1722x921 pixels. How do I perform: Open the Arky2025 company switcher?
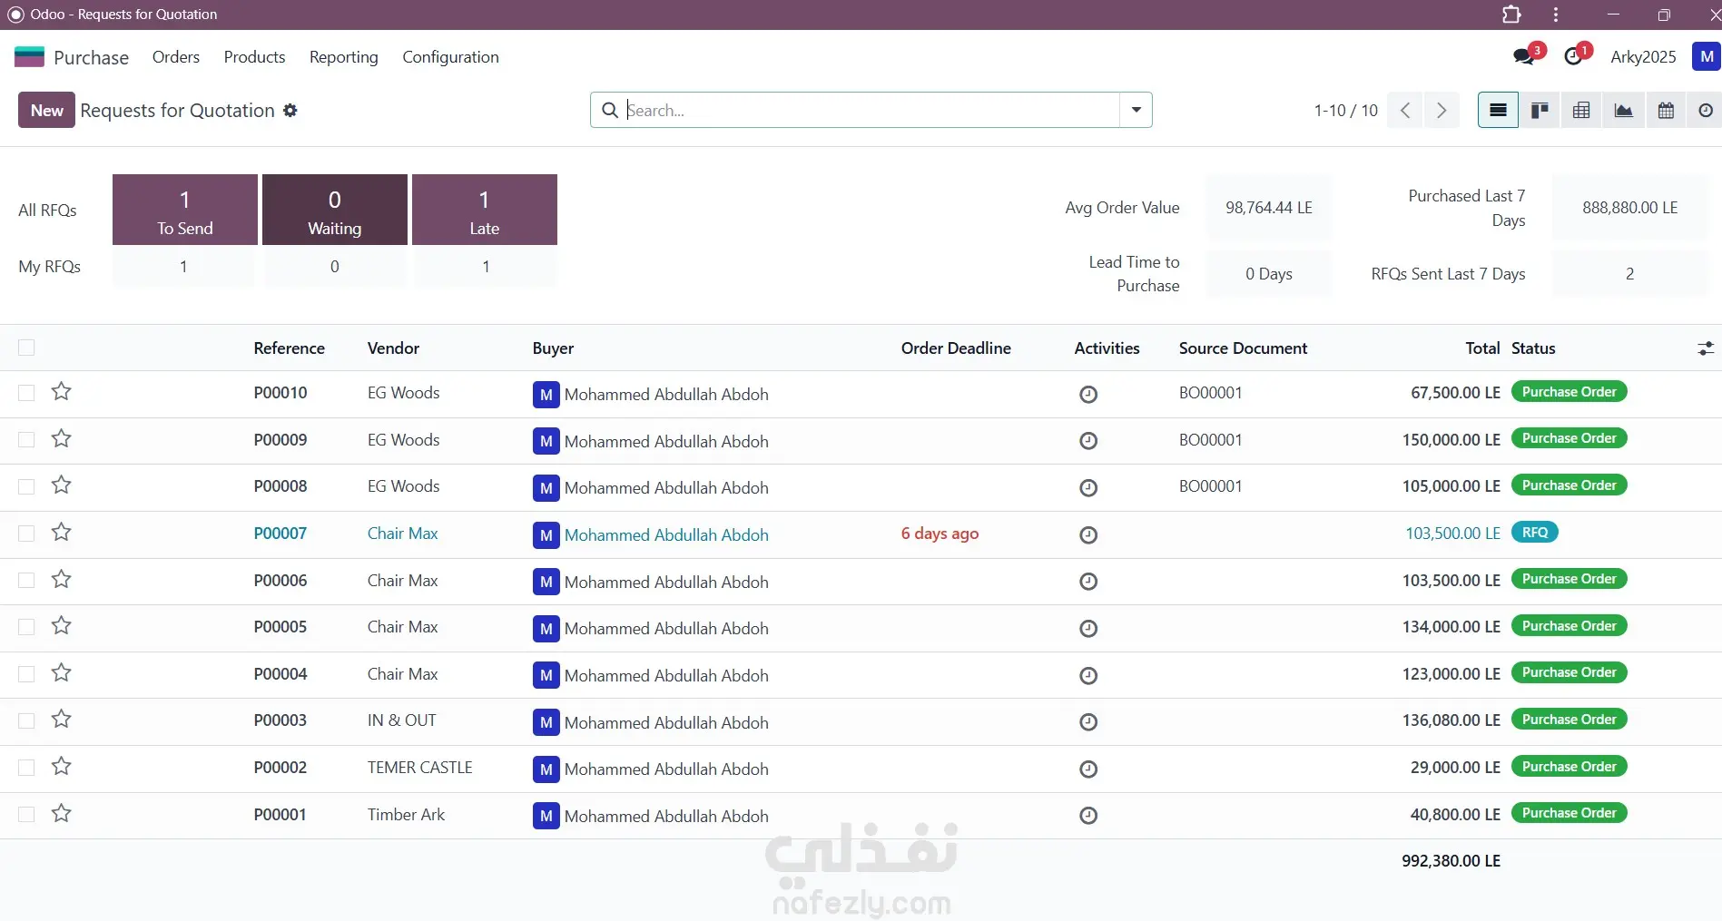(x=1643, y=57)
